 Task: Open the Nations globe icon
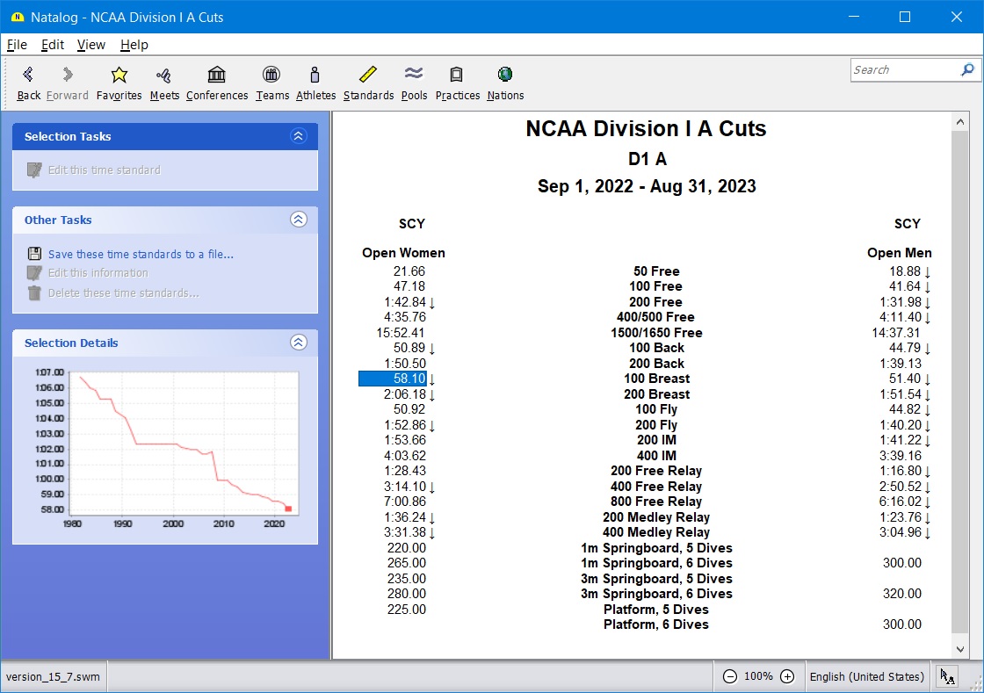click(x=505, y=76)
